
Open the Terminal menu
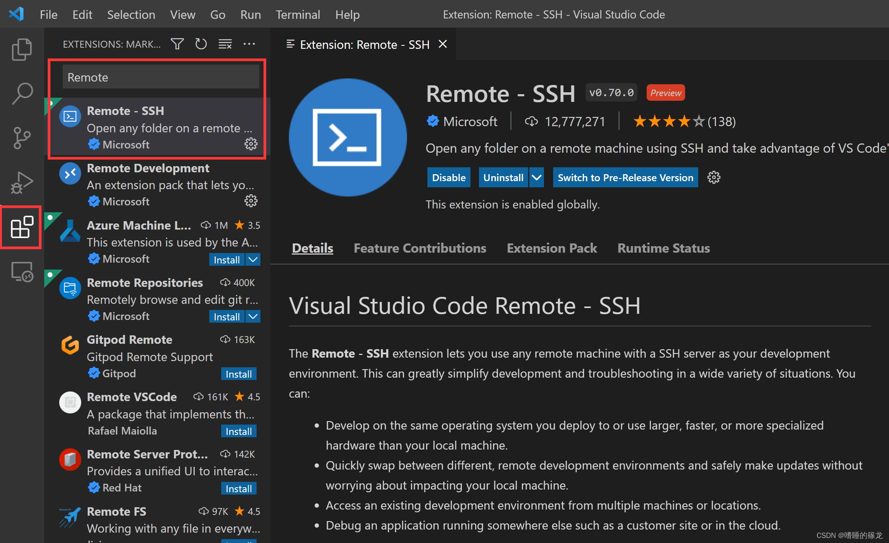pos(298,15)
